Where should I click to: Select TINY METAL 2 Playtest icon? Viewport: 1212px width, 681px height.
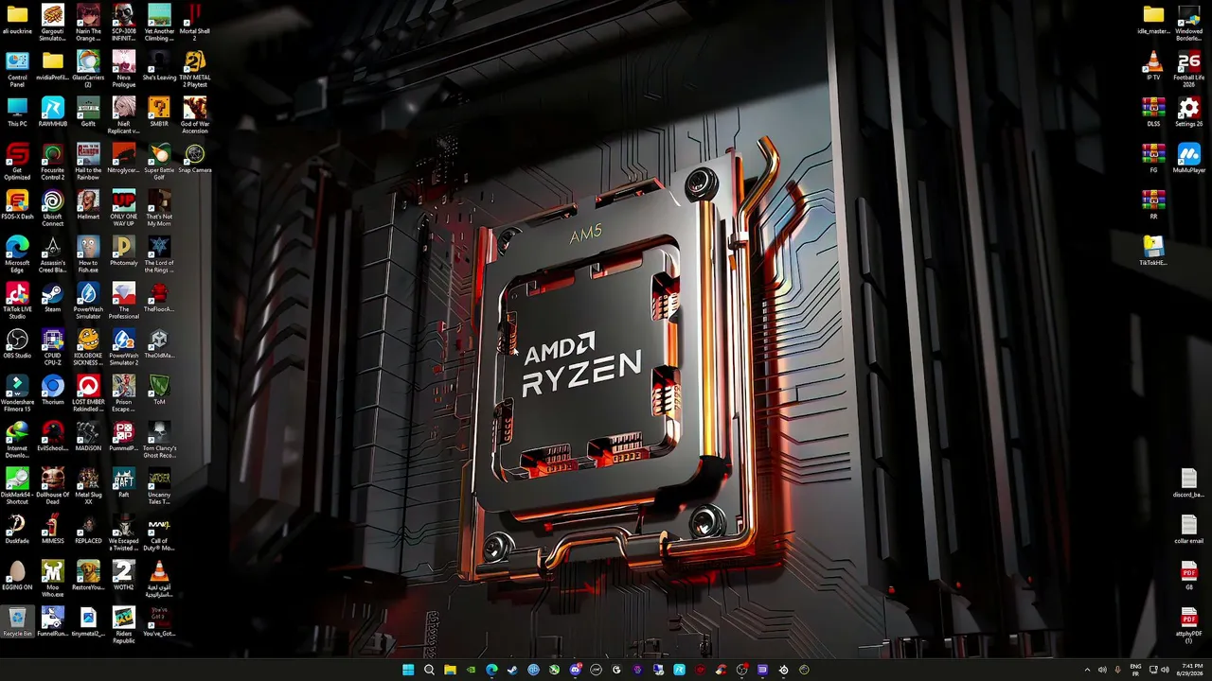[195, 68]
